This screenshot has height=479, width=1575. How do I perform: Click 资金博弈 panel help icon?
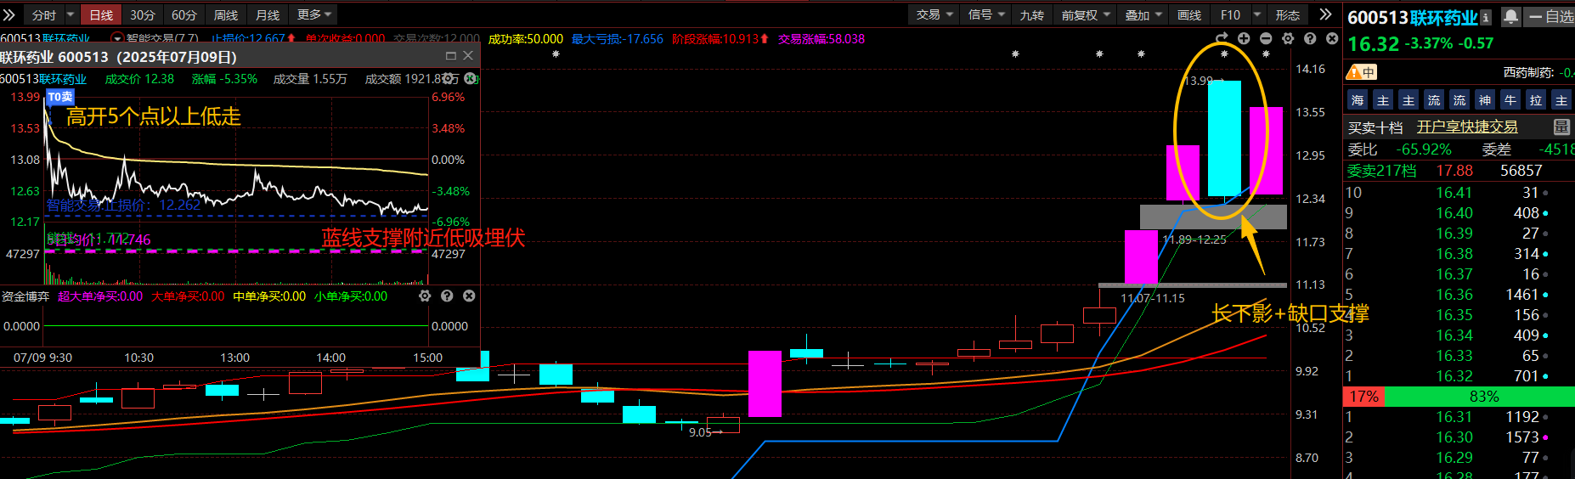click(447, 296)
